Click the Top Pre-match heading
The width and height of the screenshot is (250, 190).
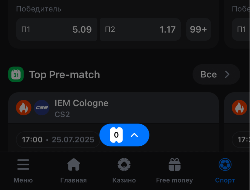click(x=64, y=75)
